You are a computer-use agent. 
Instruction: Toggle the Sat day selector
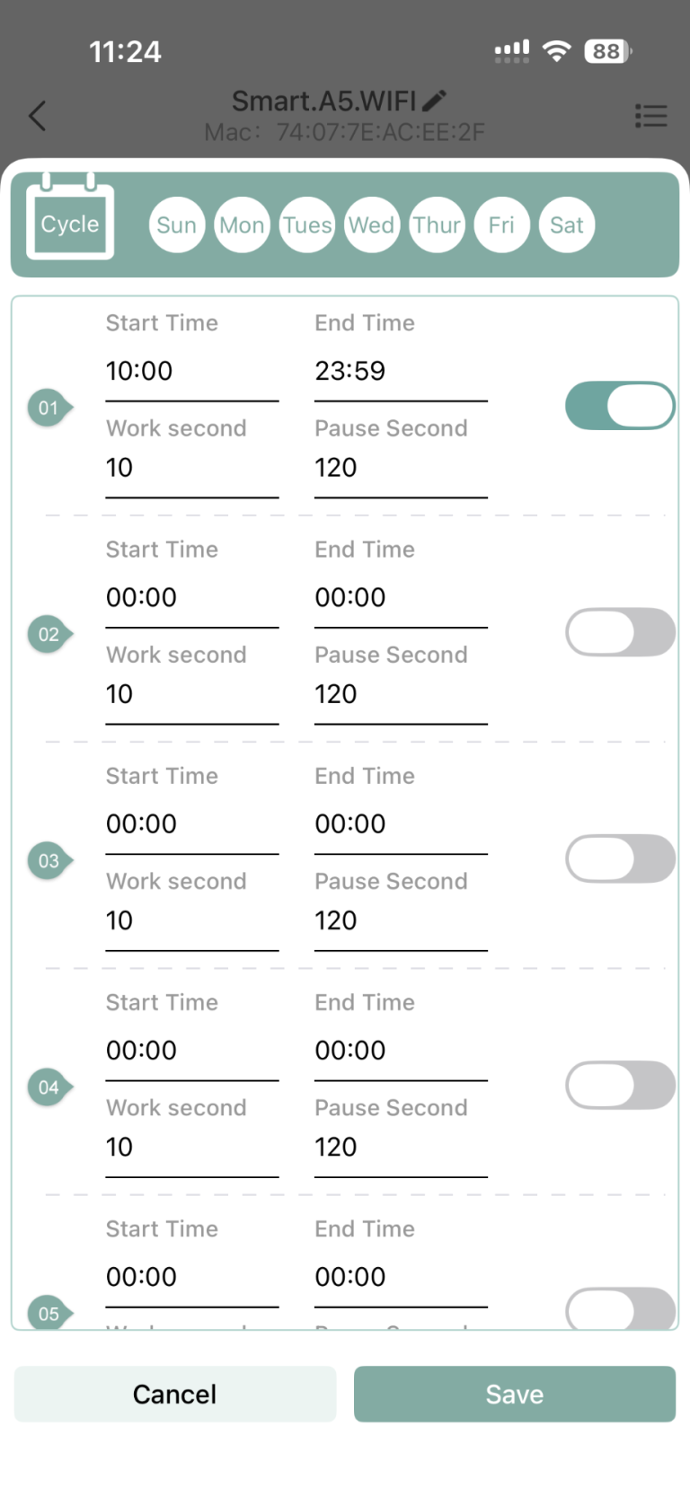point(567,224)
